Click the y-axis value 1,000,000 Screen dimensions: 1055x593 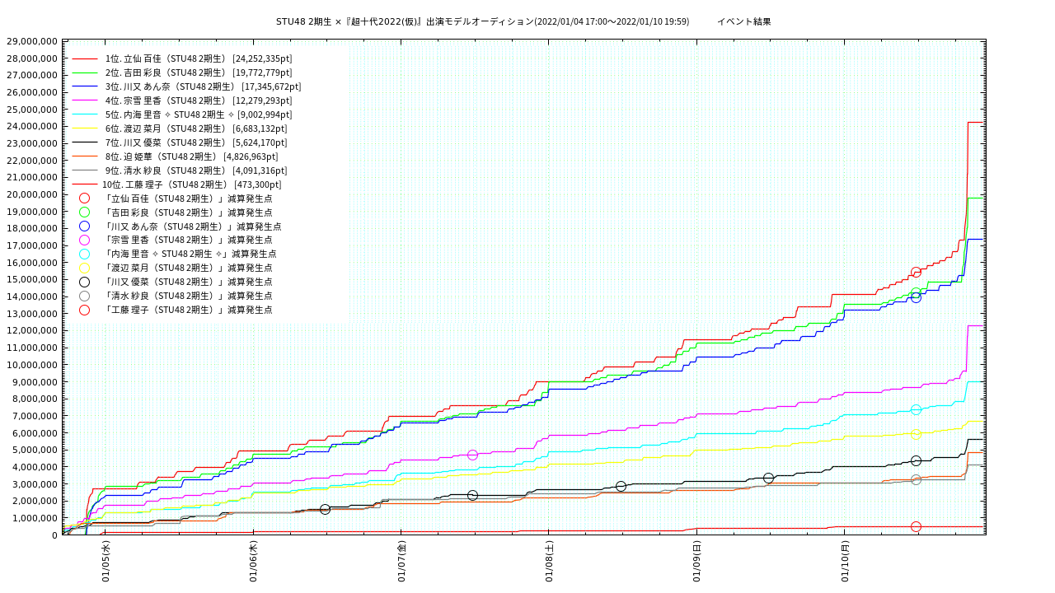click(35, 518)
